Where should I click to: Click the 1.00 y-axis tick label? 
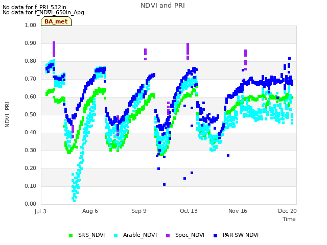[31, 25]
